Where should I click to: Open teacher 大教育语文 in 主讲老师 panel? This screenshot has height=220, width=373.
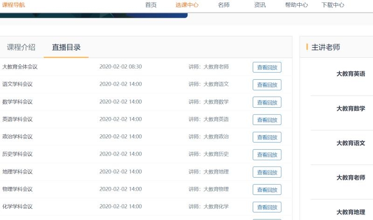click(351, 143)
